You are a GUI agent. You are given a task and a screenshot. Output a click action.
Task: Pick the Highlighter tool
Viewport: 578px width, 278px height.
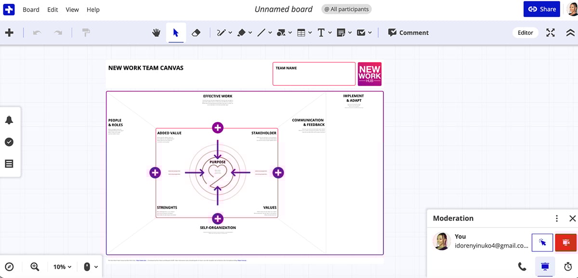tap(242, 32)
